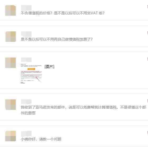148x147 pixels.
Task: Click the comment 是不是以后可以不用再自己做增值税发票了
Action: (x=57, y=39)
